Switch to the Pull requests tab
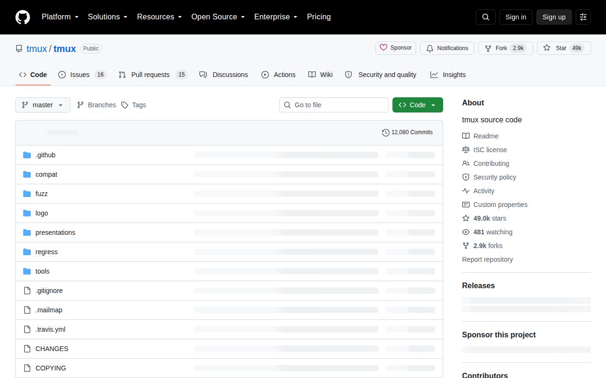The height and width of the screenshot is (378, 606). pyautogui.click(x=153, y=75)
